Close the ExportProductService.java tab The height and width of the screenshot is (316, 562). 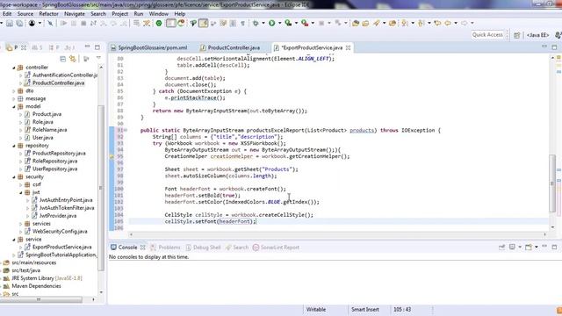tap(348, 47)
